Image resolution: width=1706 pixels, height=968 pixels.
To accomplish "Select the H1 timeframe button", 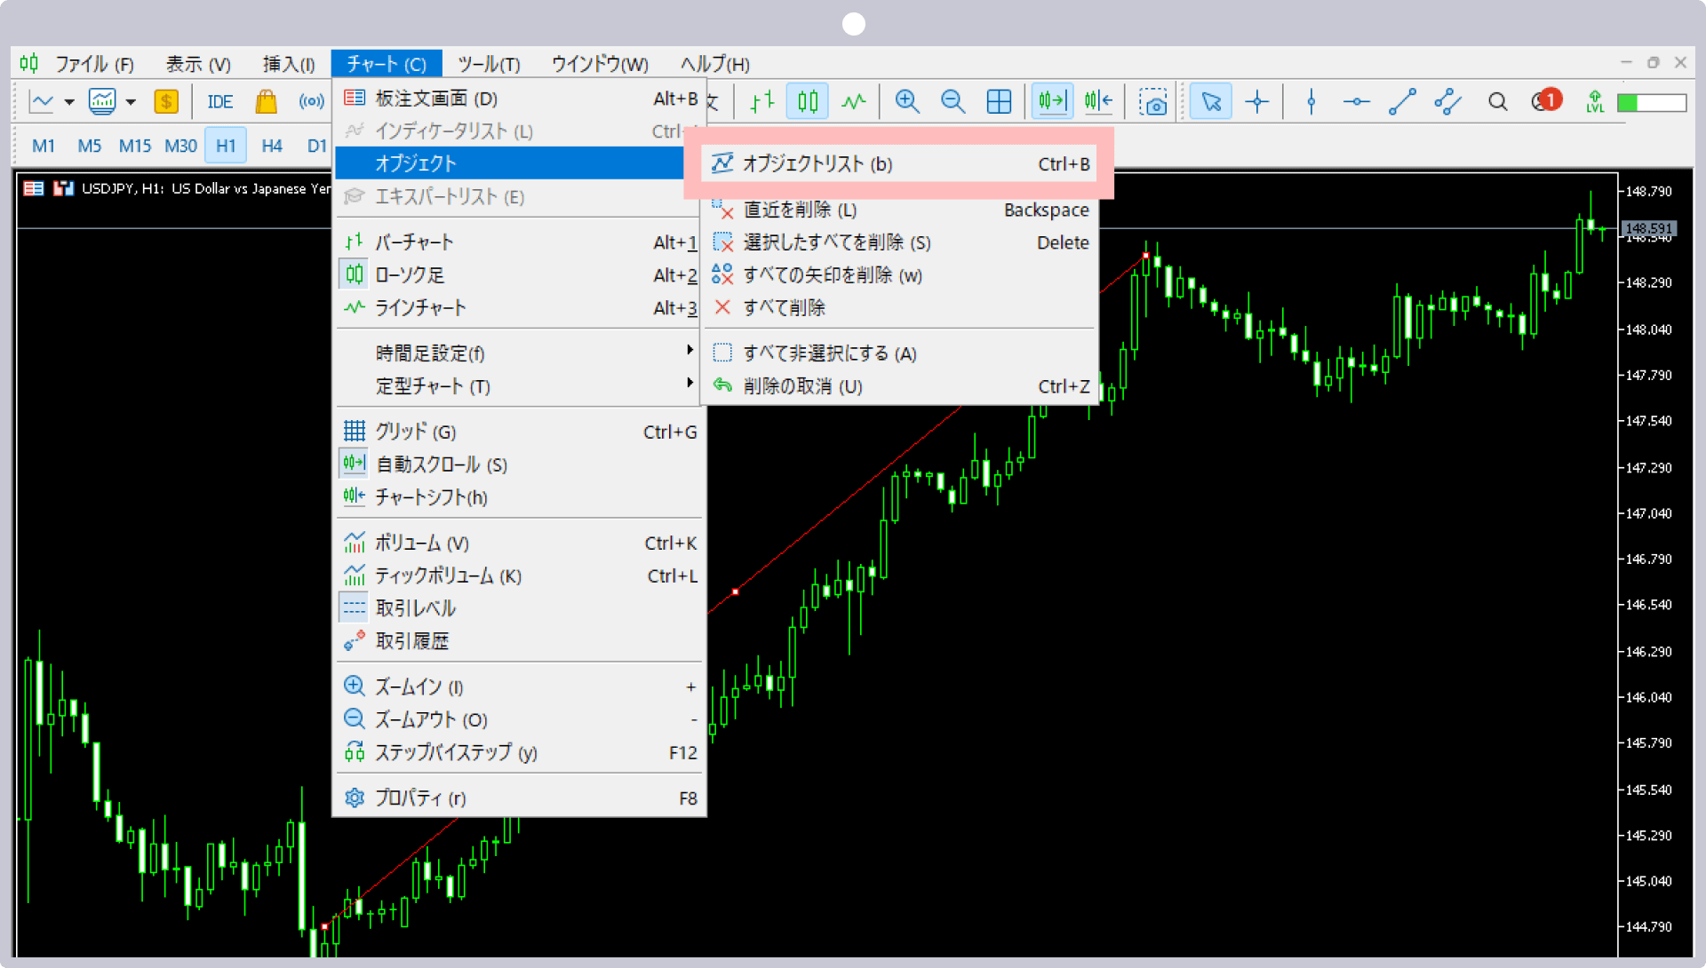I will [x=226, y=146].
